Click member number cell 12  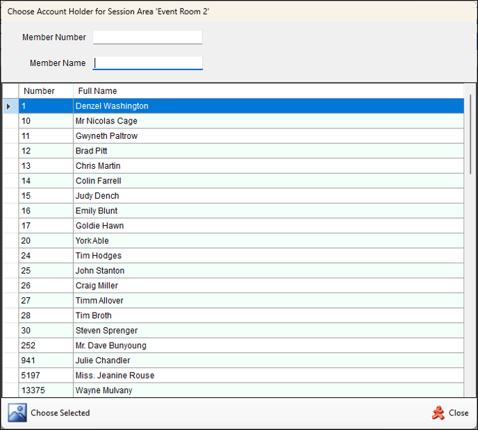(x=46, y=151)
